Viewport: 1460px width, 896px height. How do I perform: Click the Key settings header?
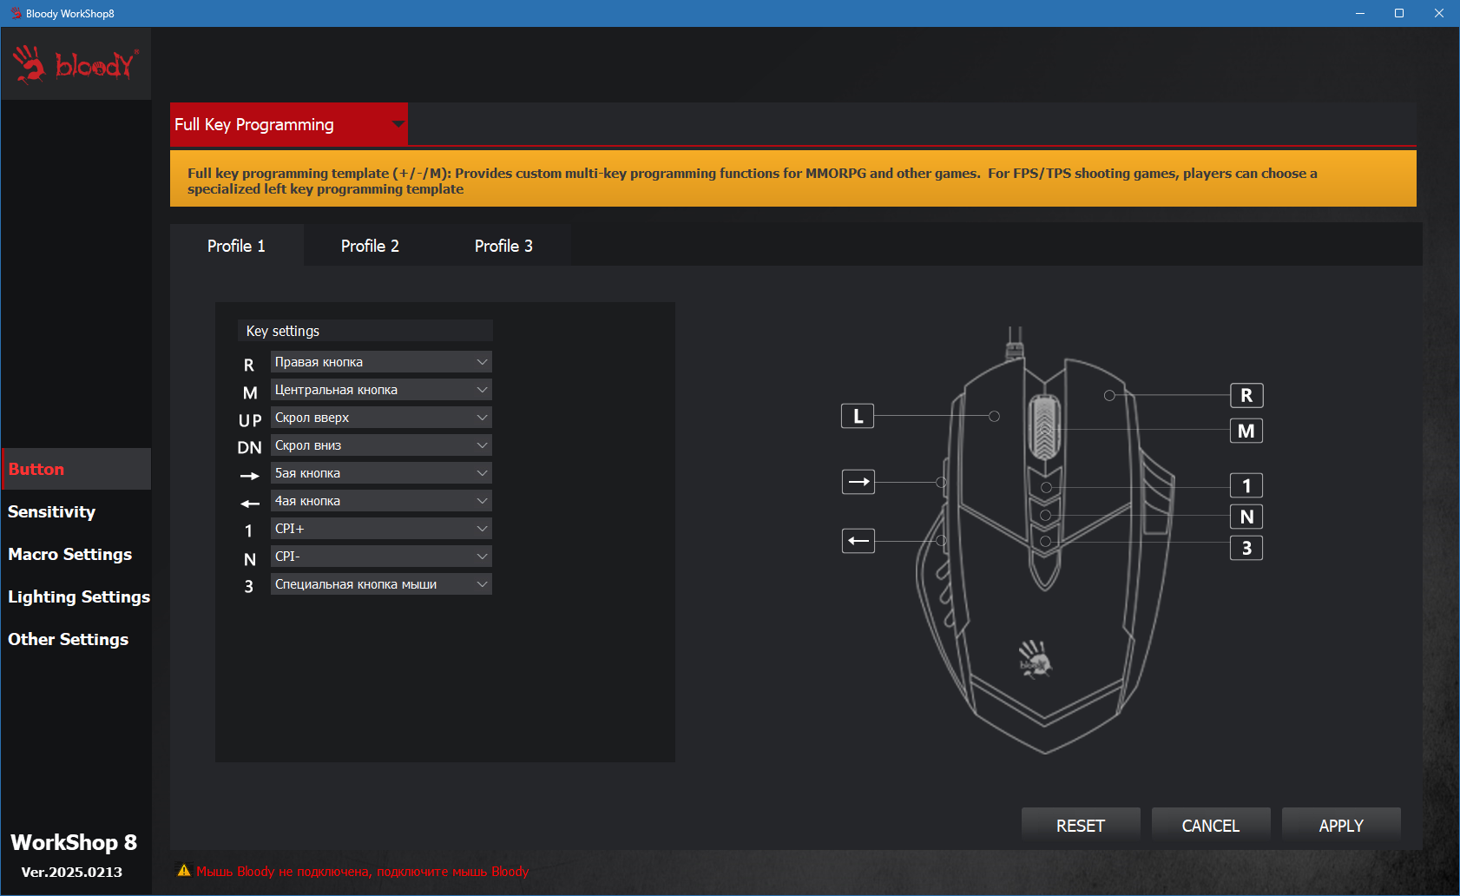[x=365, y=331]
